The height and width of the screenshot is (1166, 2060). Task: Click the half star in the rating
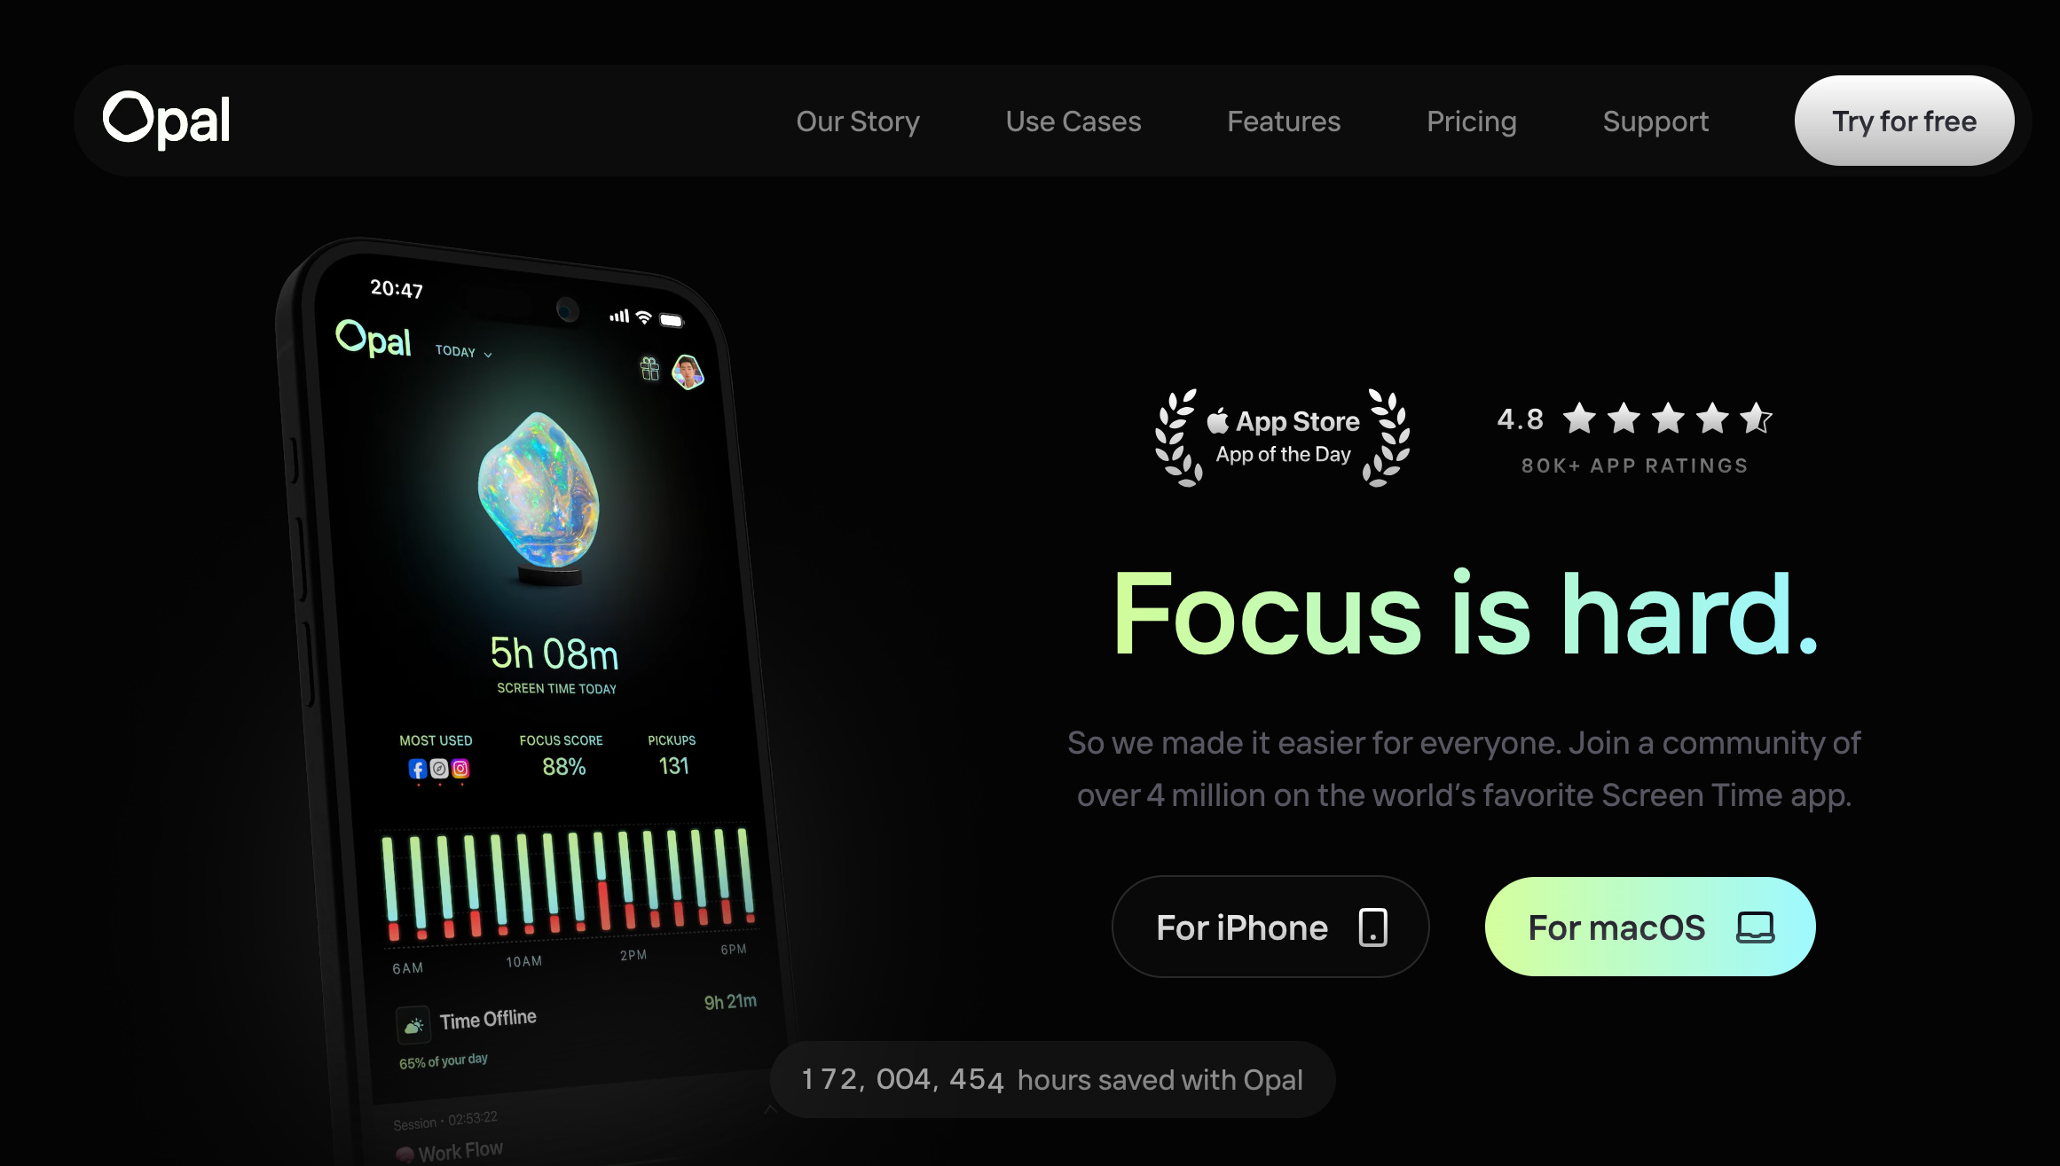click(x=1756, y=418)
